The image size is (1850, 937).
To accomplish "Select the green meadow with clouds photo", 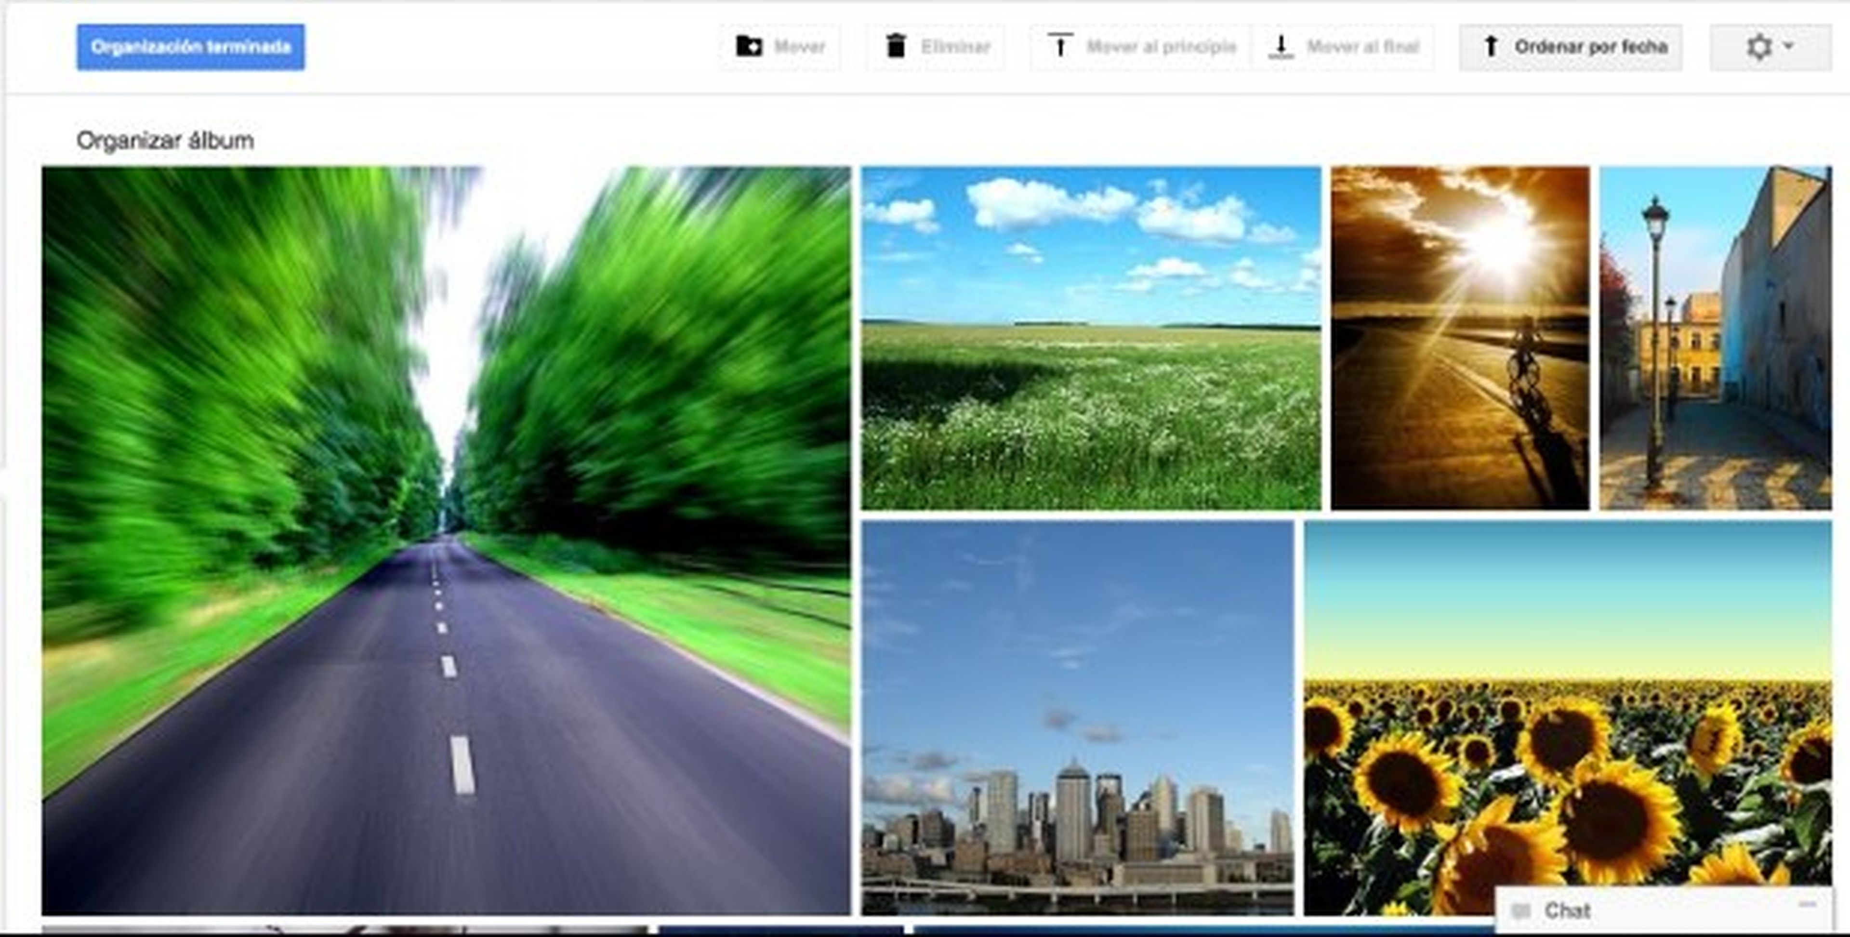I will [1090, 337].
